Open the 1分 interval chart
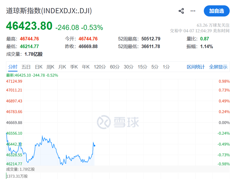 pos(166,67)
